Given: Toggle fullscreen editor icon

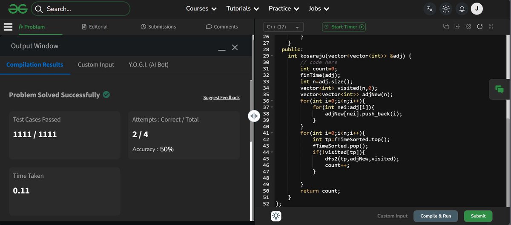Looking at the screenshot, I should click(x=491, y=26).
